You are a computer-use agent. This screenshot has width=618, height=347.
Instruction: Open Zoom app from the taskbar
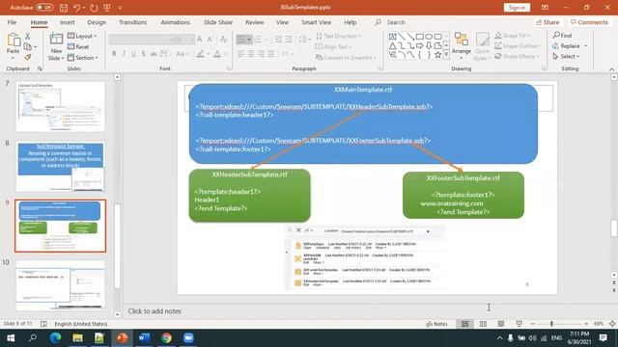188,338
